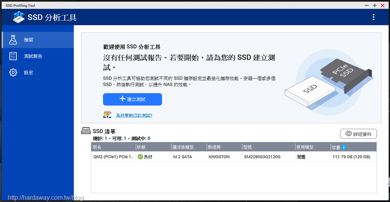Click the green 良好 status check icon
The width and height of the screenshot is (390, 202).
140,157
